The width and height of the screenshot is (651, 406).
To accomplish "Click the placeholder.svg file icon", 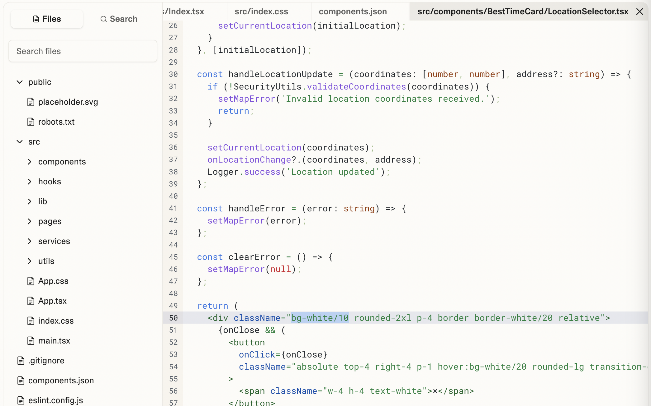I will [x=31, y=102].
